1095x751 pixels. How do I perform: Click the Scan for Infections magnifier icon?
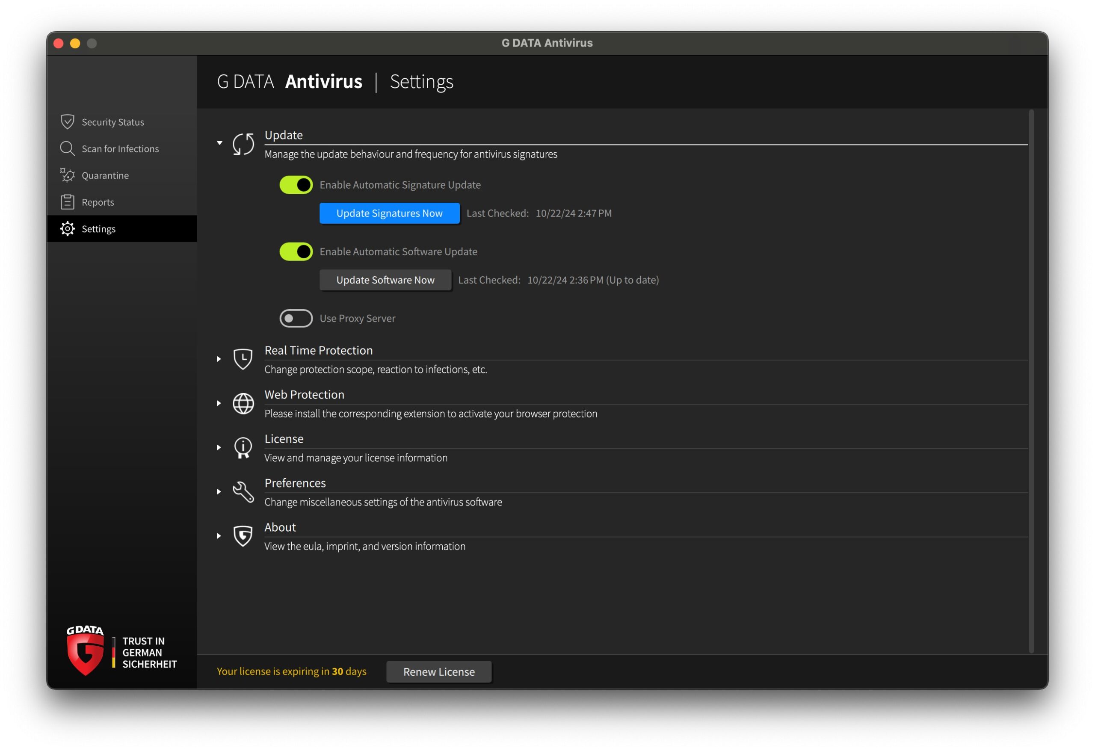pos(68,148)
